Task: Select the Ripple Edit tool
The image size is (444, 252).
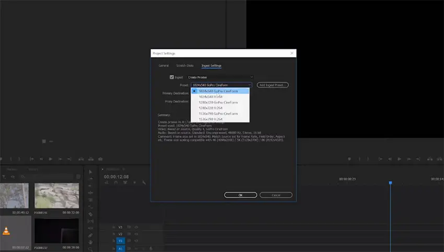Action: pyautogui.click(x=90, y=186)
